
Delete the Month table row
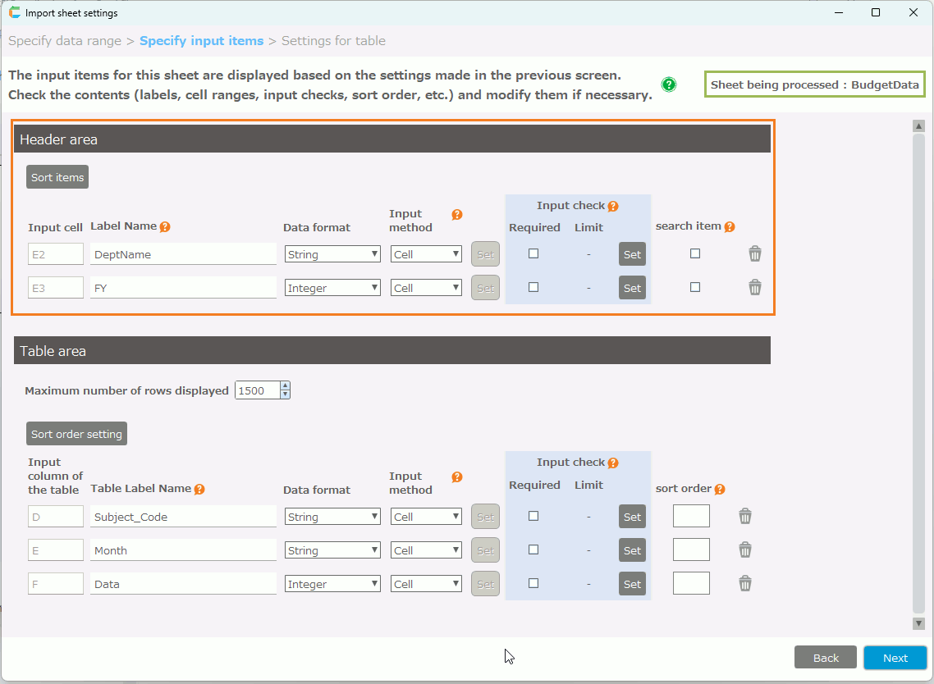745,550
